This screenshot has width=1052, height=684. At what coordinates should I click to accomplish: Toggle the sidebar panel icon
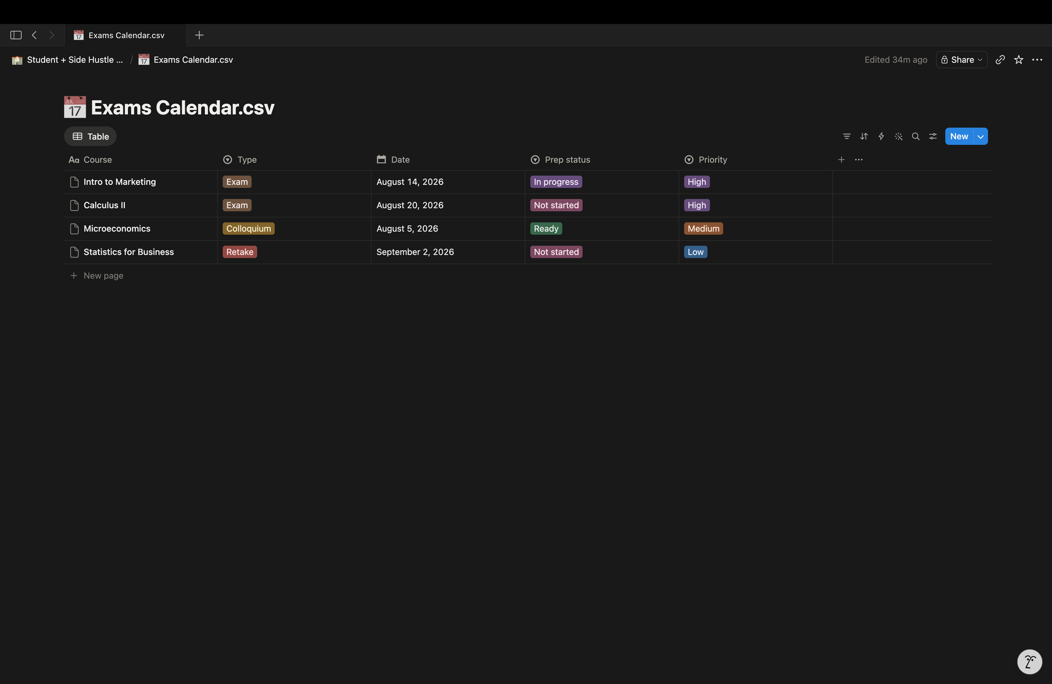(16, 35)
